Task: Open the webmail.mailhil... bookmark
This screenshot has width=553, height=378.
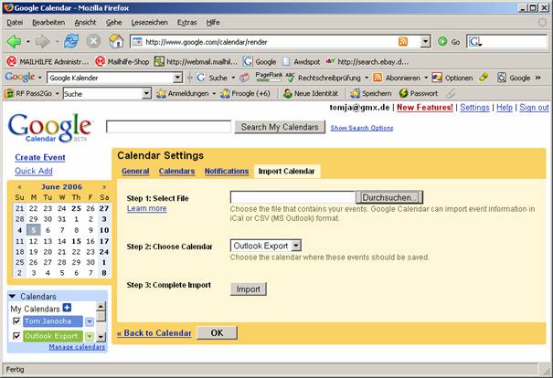Action: click(197, 62)
